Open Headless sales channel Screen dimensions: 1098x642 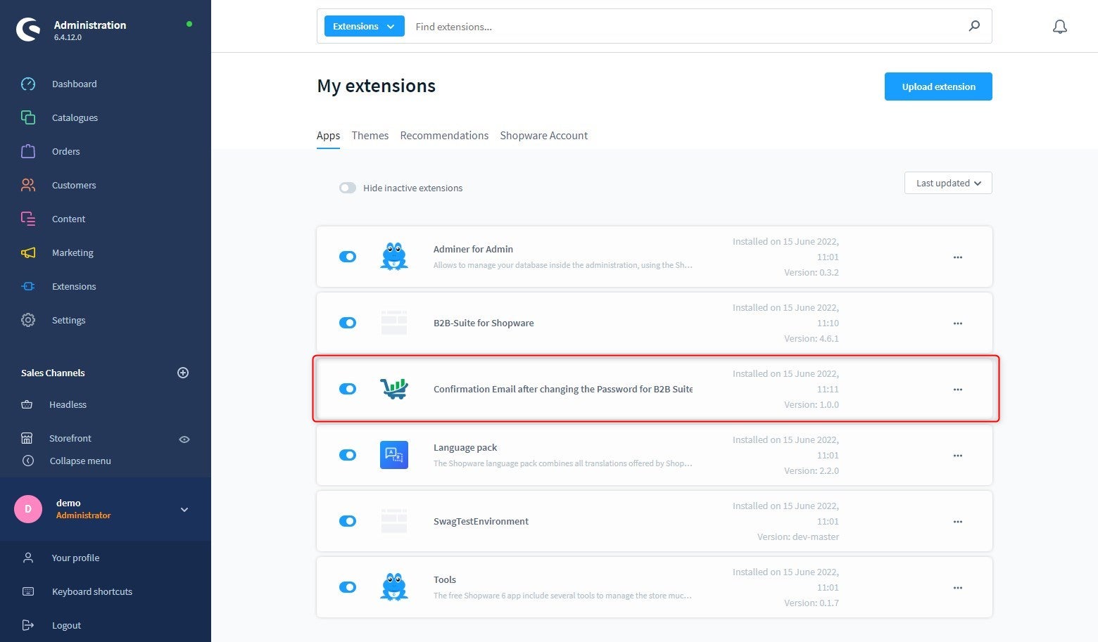[x=68, y=404]
